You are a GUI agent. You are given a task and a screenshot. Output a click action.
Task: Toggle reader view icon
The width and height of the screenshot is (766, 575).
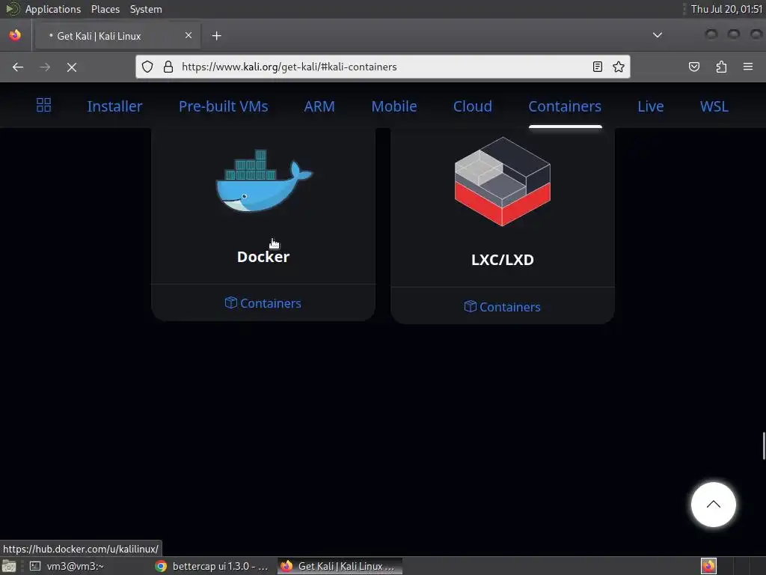pyautogui.click(x=598, y=67)
